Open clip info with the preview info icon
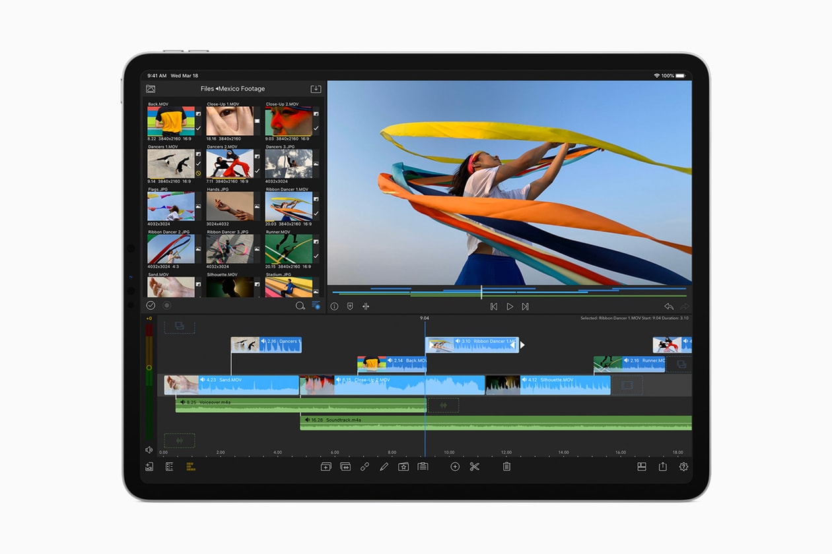The width and height of the screenshot is (832, 554). click(x=335, y=306)
